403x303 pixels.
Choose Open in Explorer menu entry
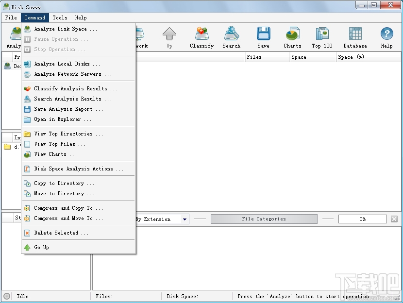(x=79, y=119)
